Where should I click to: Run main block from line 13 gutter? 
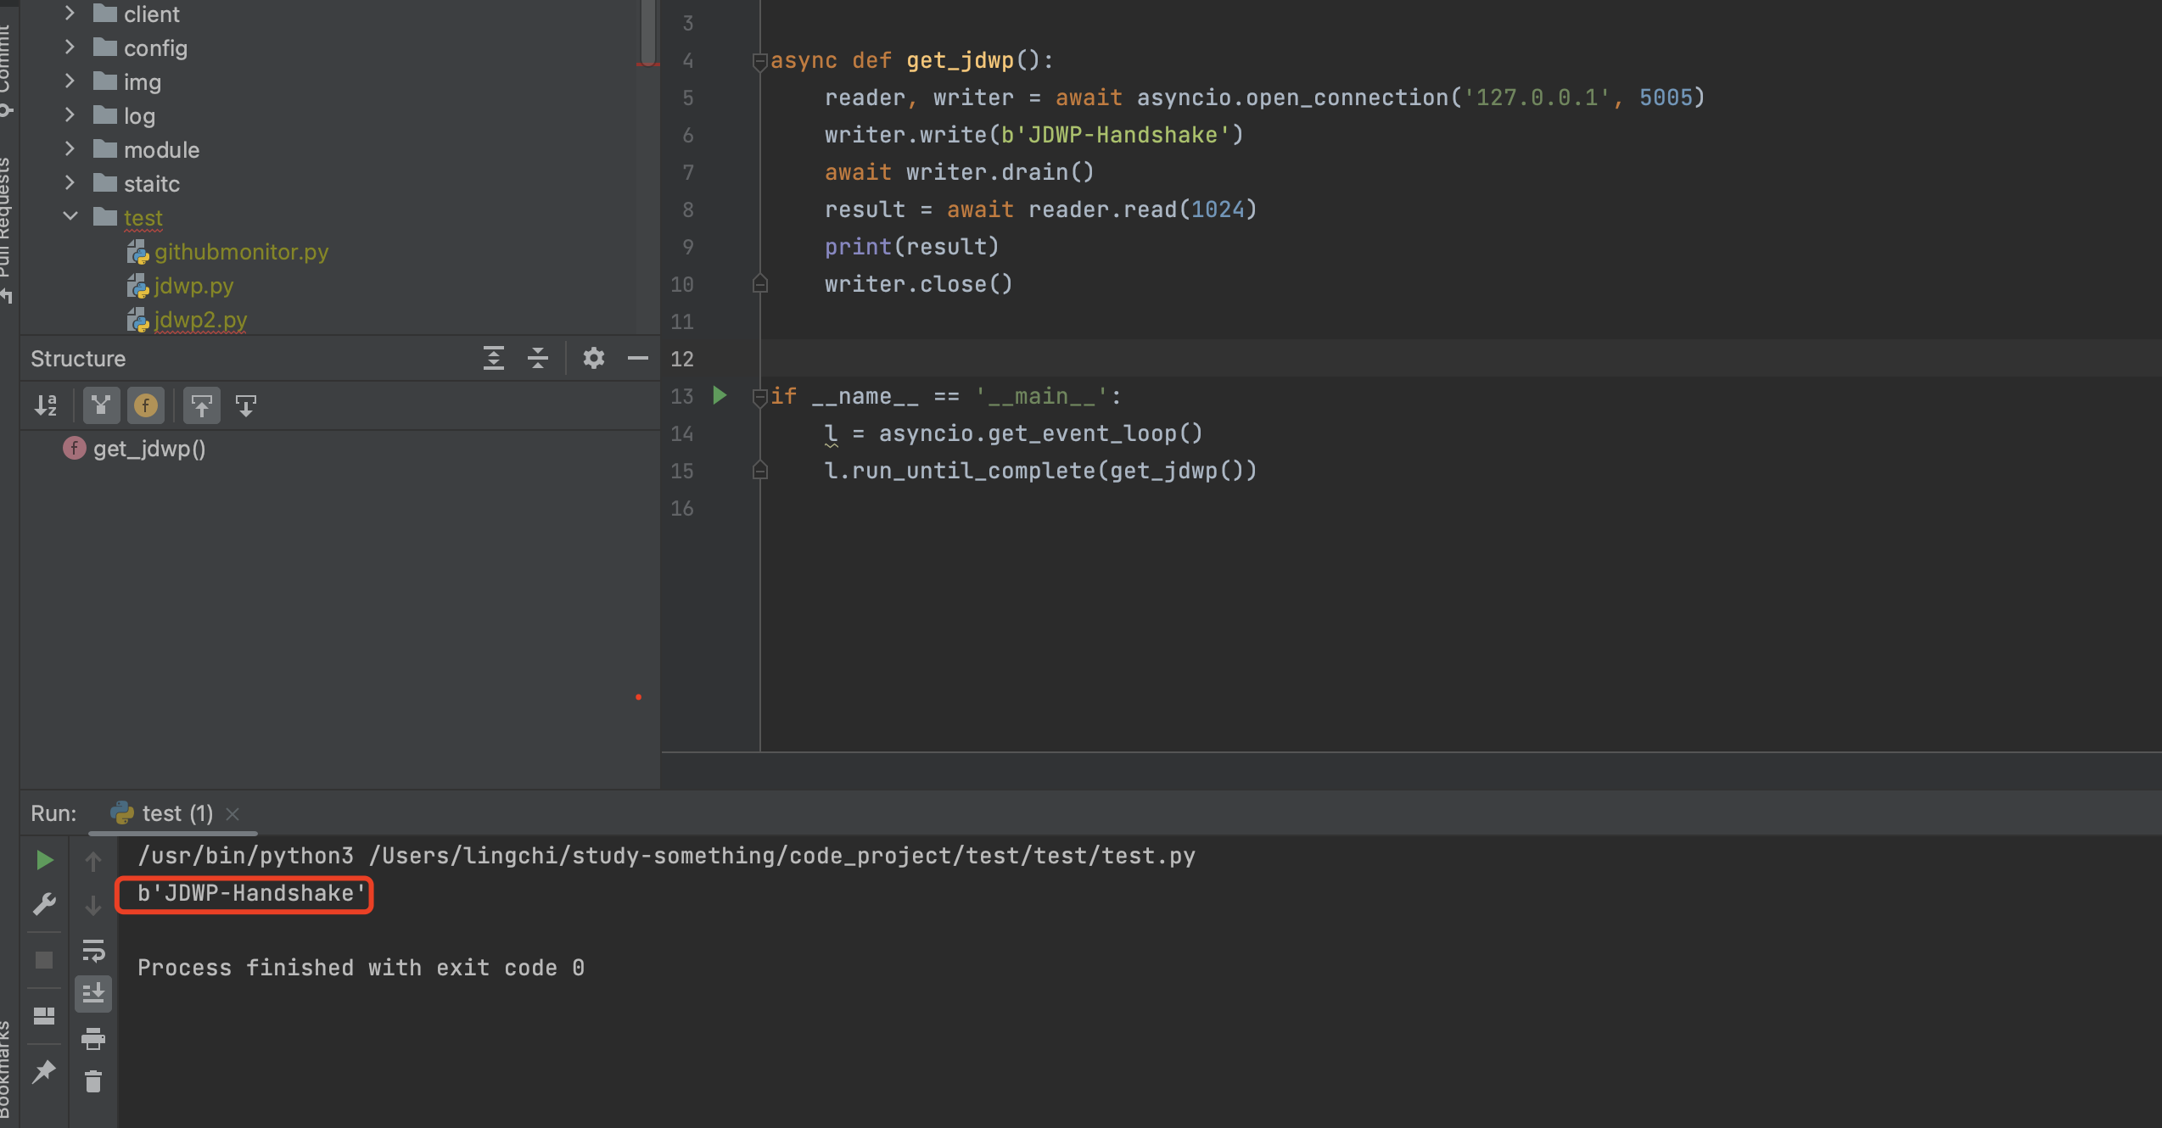pos(720,395)
